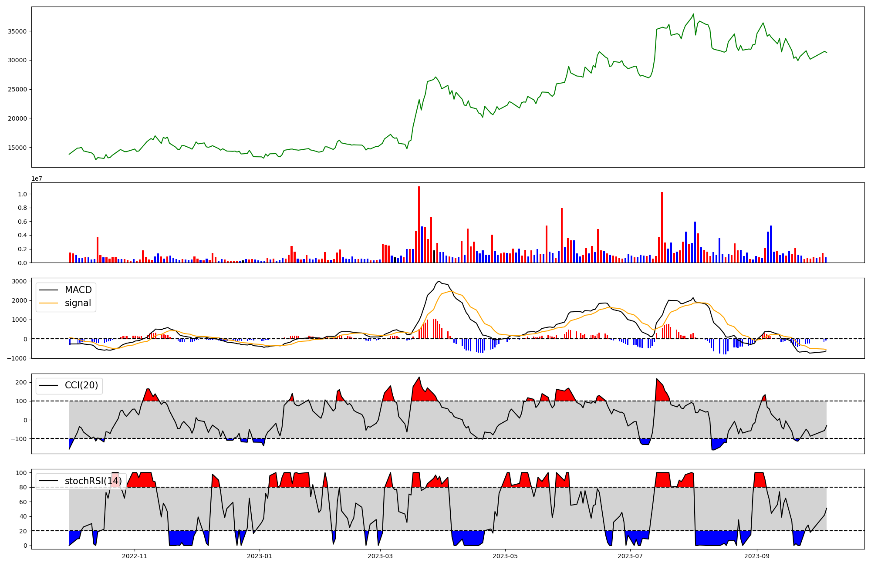Screen dimensions: 871x566
Task: Click the 20 stochRSI axis label
Action: point(23,531)
